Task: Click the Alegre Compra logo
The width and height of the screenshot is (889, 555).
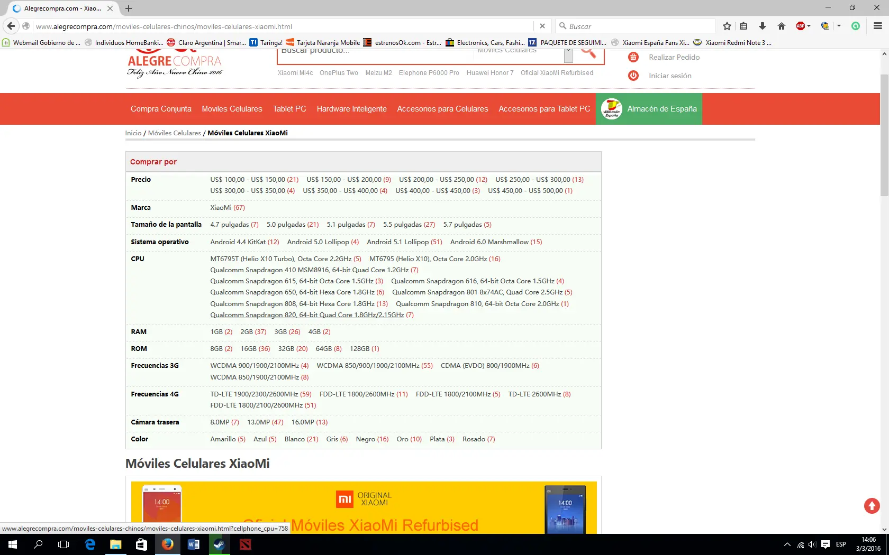Action: click(175, 65)
